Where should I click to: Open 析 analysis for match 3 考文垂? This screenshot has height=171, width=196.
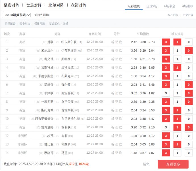click(x=112, y=59)
